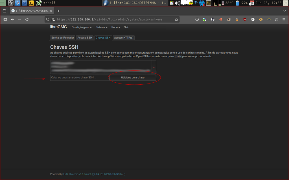
Task: Click the orange circular K extension icon
Action: [x=261, y=19]
